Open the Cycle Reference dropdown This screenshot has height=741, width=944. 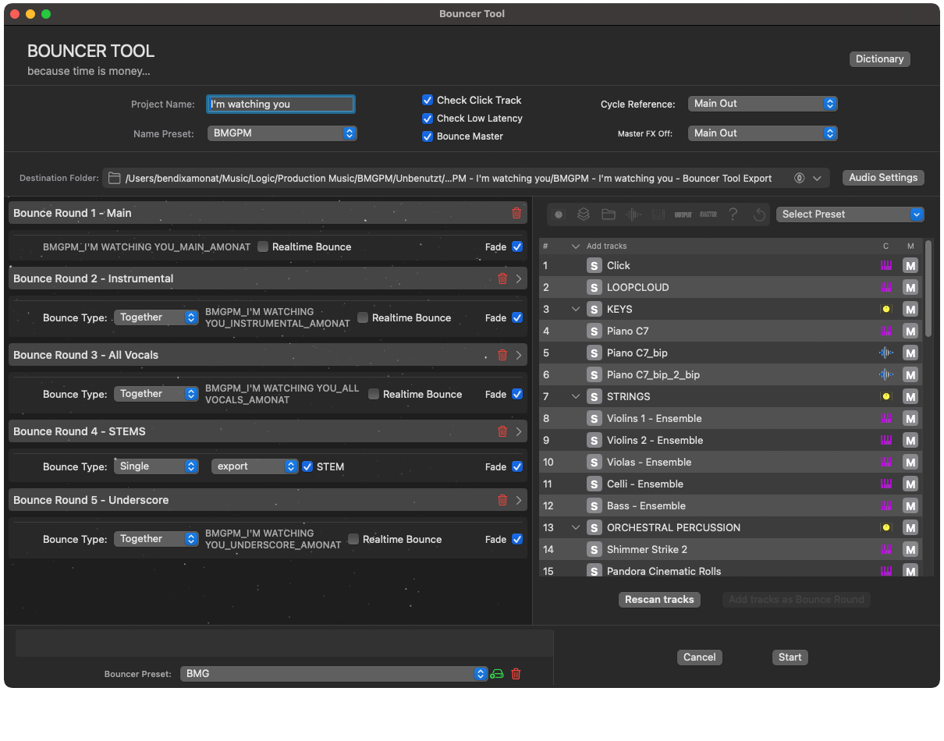[762, 104]
